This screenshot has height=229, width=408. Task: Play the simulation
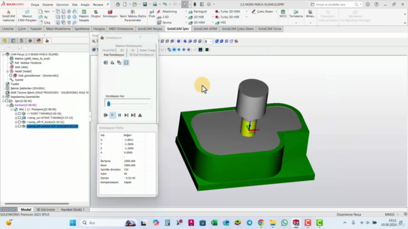pos(112,115)
